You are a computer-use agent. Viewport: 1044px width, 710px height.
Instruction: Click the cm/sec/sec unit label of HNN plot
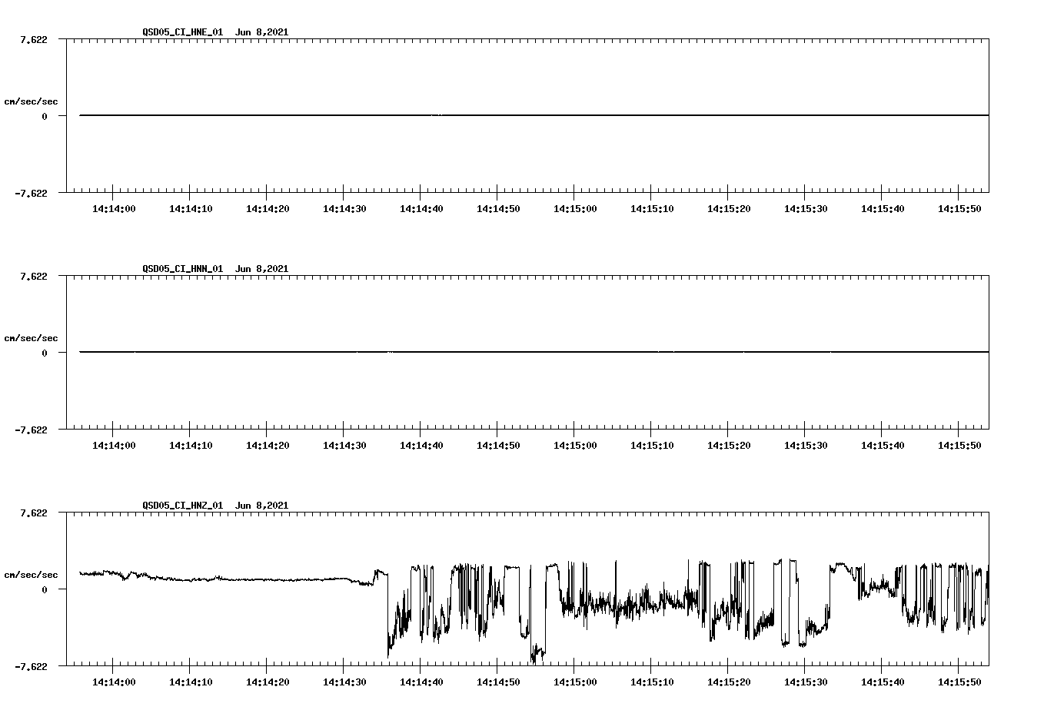(x=31, y=338)
